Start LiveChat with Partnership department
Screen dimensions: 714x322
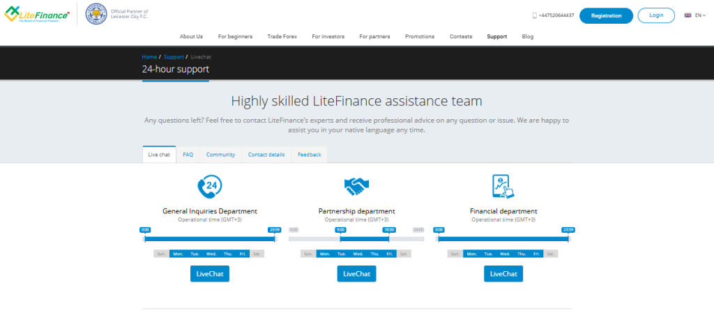(356, 274)
